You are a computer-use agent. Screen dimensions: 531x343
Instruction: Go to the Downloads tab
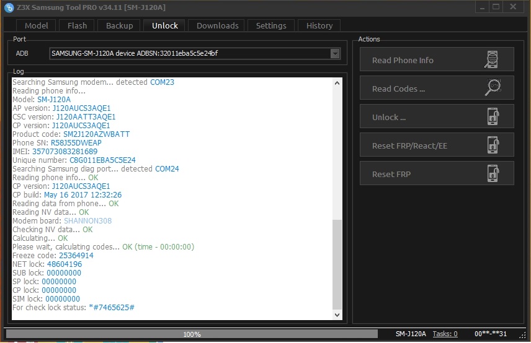(217, 25)
